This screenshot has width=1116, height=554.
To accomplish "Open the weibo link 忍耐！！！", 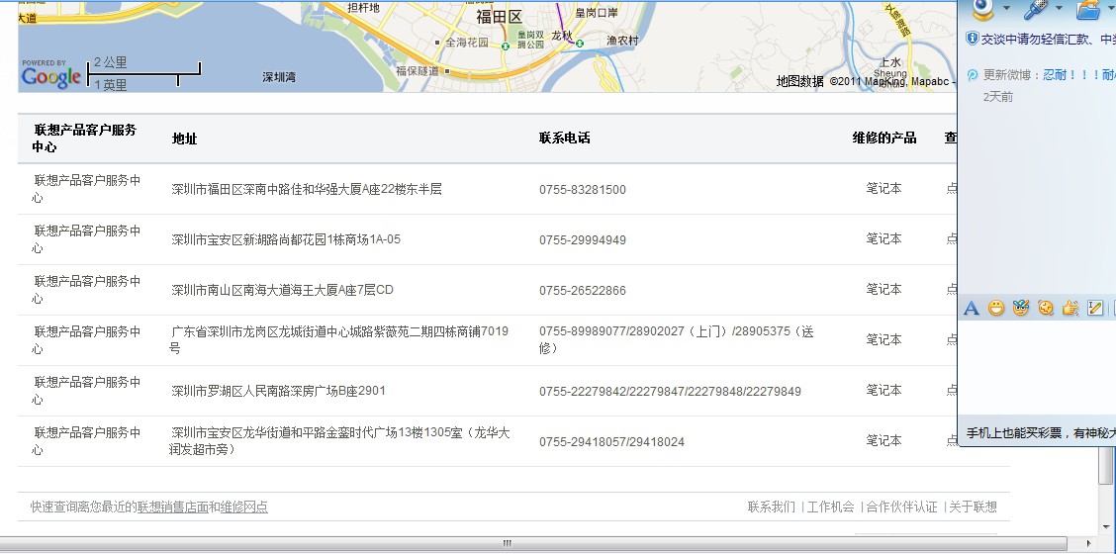I will (x=1070, y=75).
